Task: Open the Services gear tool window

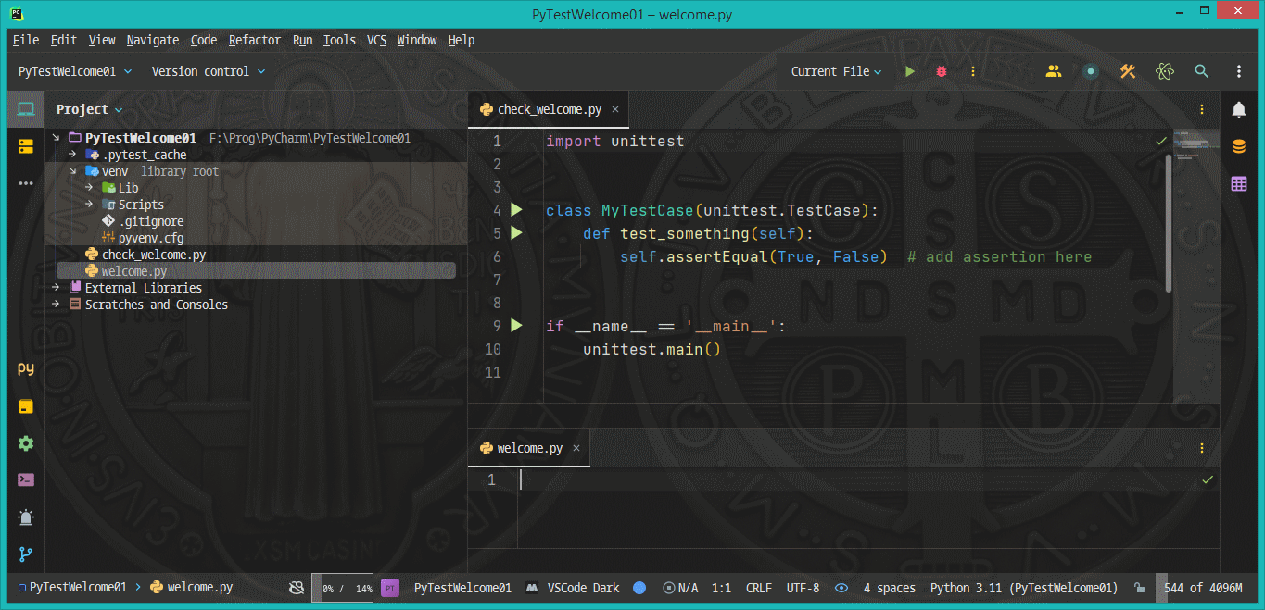Action: click(x=26, y=443)
